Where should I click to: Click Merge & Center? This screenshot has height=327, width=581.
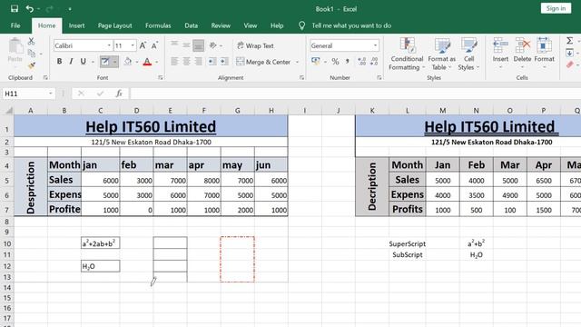pyautogui.click(x=264, y=62)
